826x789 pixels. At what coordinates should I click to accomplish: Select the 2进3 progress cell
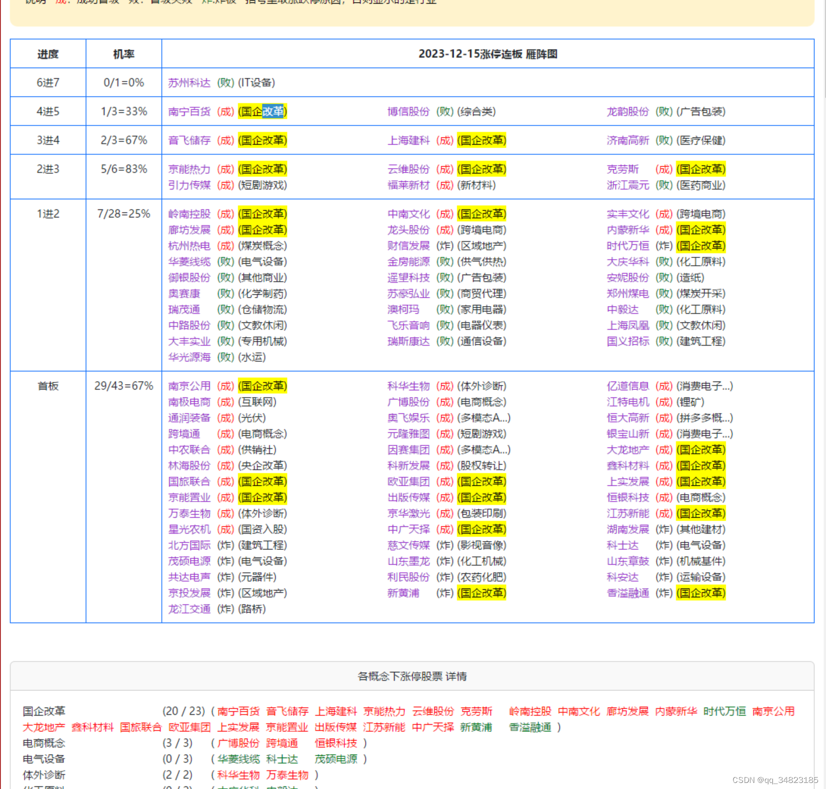click(48, 176)
